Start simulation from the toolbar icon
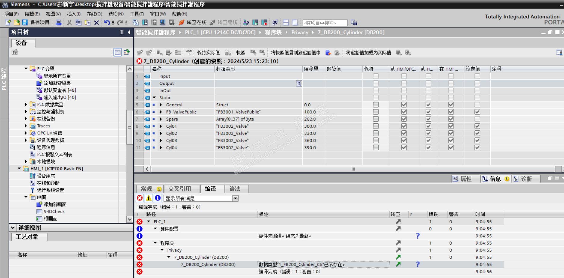Screen dimensions: 564x278 point(163,23)
